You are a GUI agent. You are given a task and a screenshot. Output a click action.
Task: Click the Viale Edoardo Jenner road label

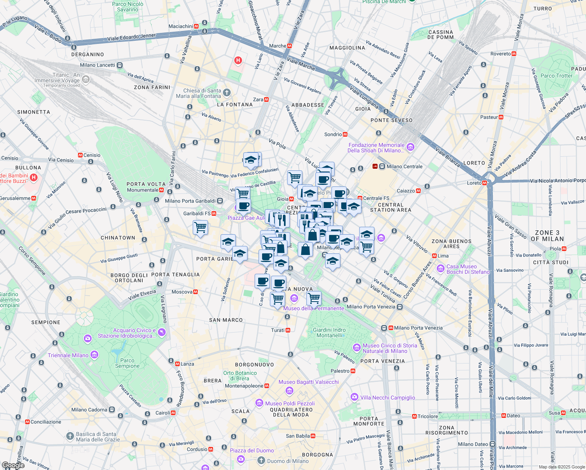(132, 37)
